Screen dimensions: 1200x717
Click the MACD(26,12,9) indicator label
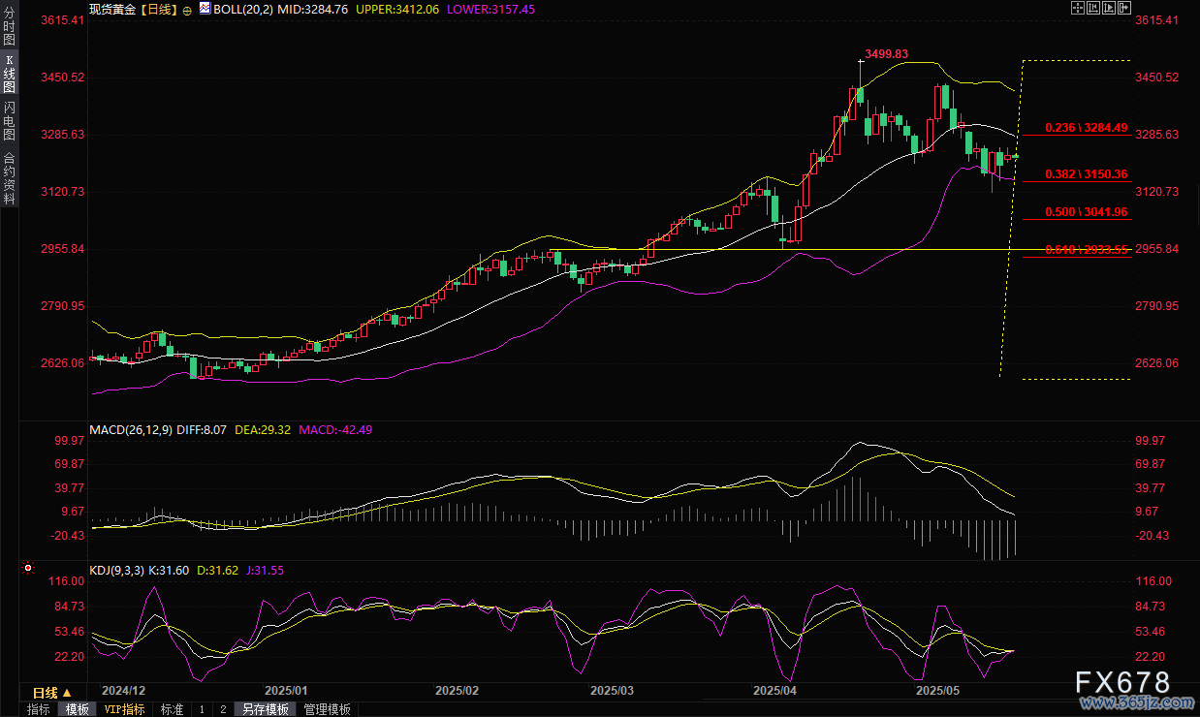(130, 429)
